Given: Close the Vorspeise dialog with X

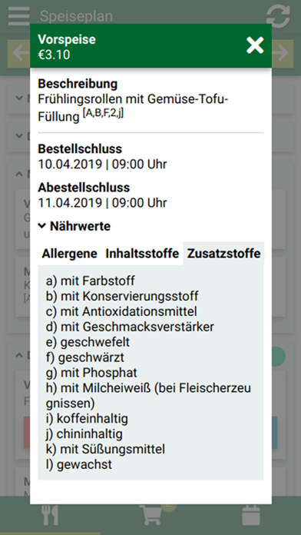Looking at the screenshot, I should pos(255,45).
